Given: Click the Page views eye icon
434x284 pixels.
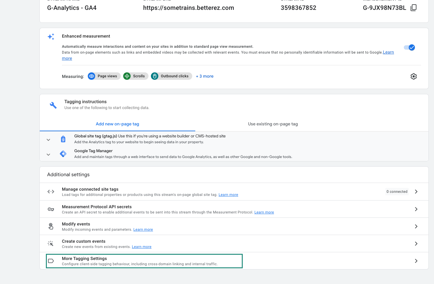Looking at the screenshot, I should coord(91,76).
